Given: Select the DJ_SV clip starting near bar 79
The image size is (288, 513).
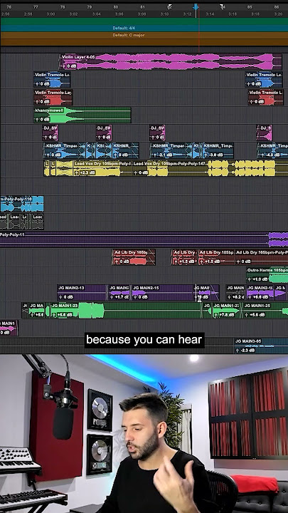Looking at the screenshot, I should coord(104,133).
